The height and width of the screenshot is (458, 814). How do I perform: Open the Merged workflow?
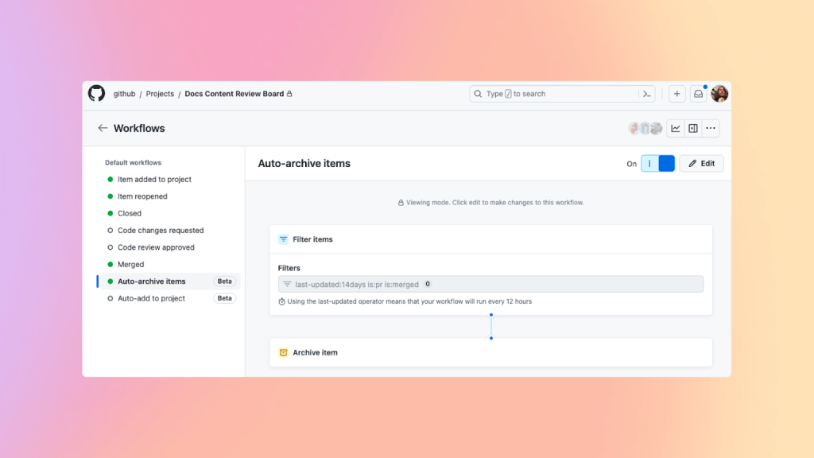(131, 265)
